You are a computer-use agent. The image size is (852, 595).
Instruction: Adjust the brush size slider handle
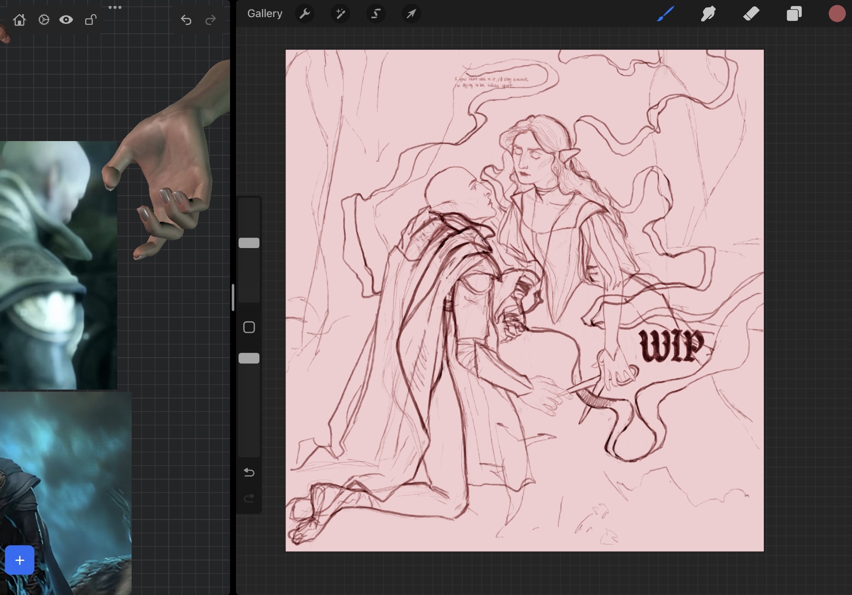(249, 243)
